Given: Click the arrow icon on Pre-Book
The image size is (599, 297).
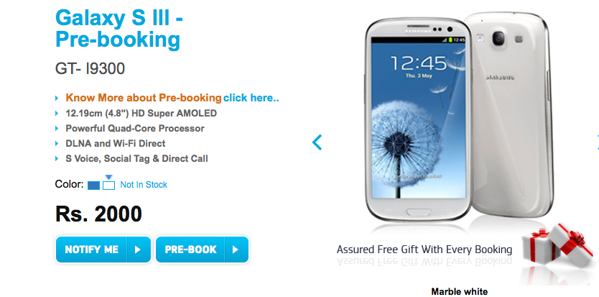Looking at the screenshot, I should [236, 250].
